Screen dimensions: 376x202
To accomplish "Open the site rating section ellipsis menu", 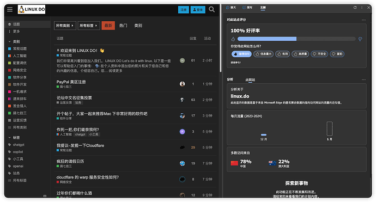I will tap(363, 20).
